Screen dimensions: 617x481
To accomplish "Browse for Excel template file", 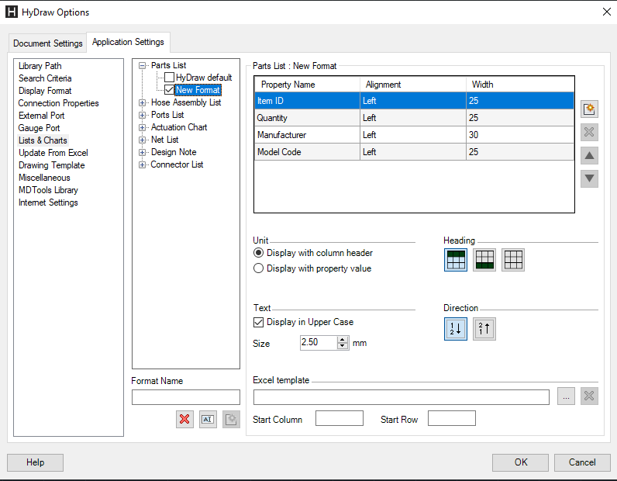I will [x=566, y=396].
